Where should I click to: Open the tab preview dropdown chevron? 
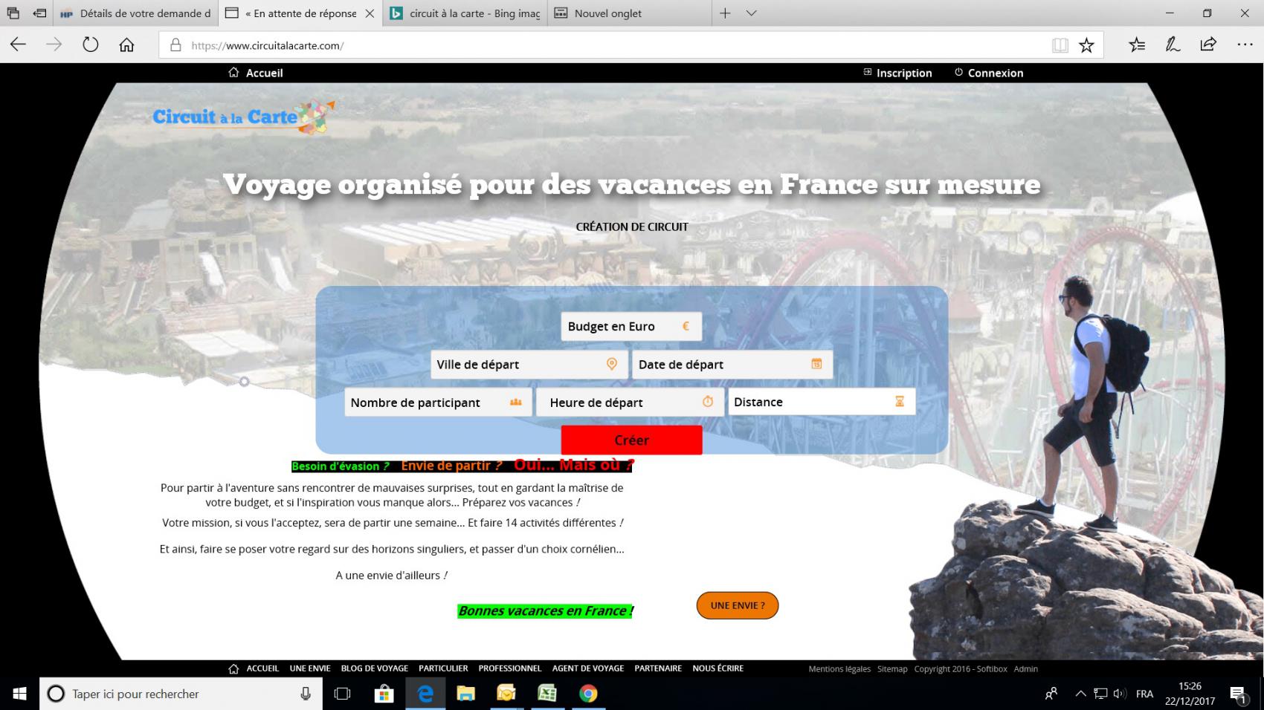[752, 13]
